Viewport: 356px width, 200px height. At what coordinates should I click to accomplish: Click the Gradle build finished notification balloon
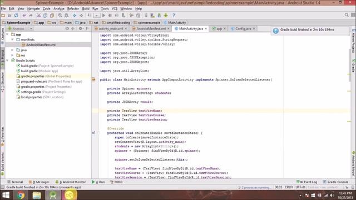tap(310, 30)
